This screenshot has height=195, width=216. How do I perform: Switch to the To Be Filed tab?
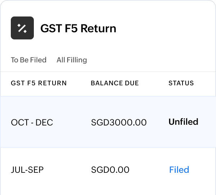(28, 60)
